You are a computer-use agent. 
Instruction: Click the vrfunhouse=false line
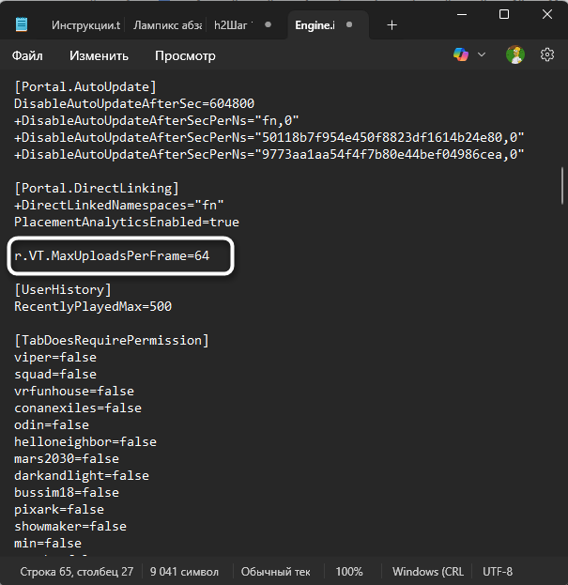coord(74,391)
